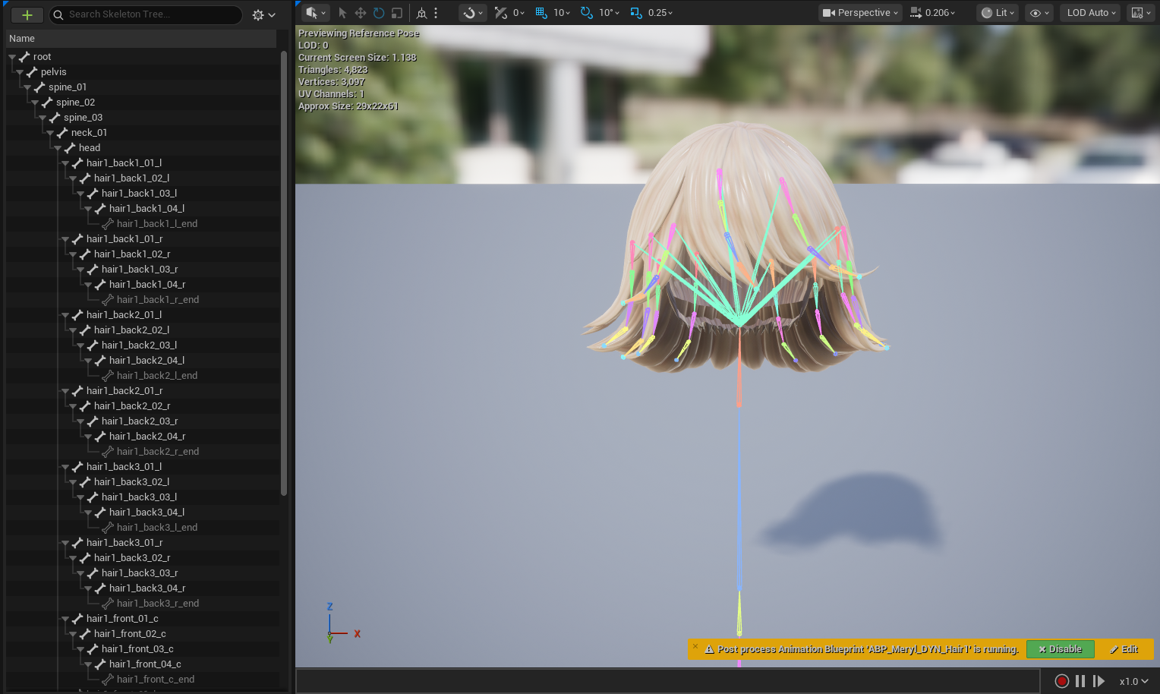
Task: Activate the Scale gizmo tool
Action: pyautogui.click(x=397, y=13)
